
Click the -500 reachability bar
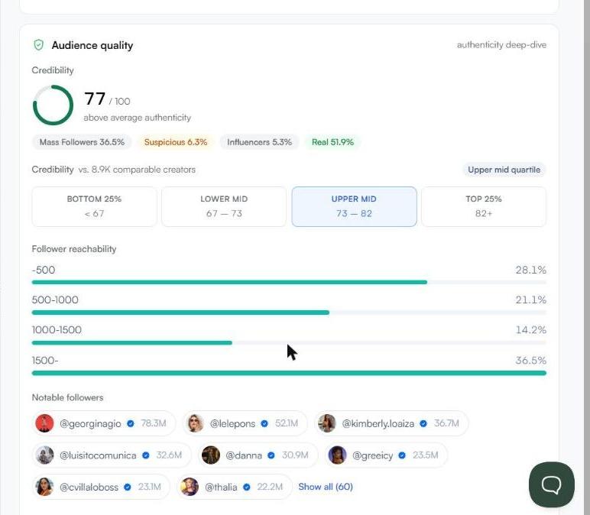click(289, 282)
